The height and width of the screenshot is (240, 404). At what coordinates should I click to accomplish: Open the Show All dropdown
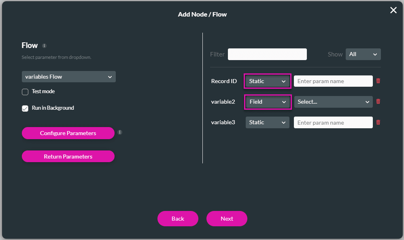tap(363, 54)
